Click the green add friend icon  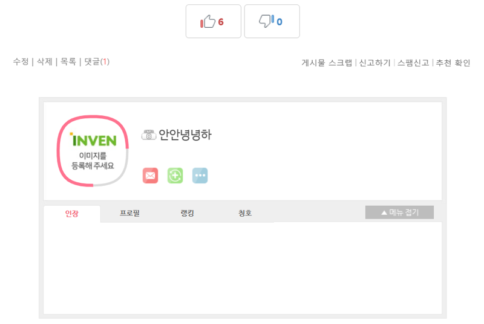pyautogui.click(x=175, y=176)
